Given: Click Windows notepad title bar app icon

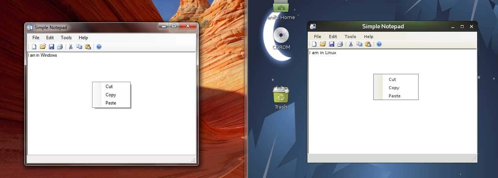Looking at the screenshot, I should [x=30, y=27].
